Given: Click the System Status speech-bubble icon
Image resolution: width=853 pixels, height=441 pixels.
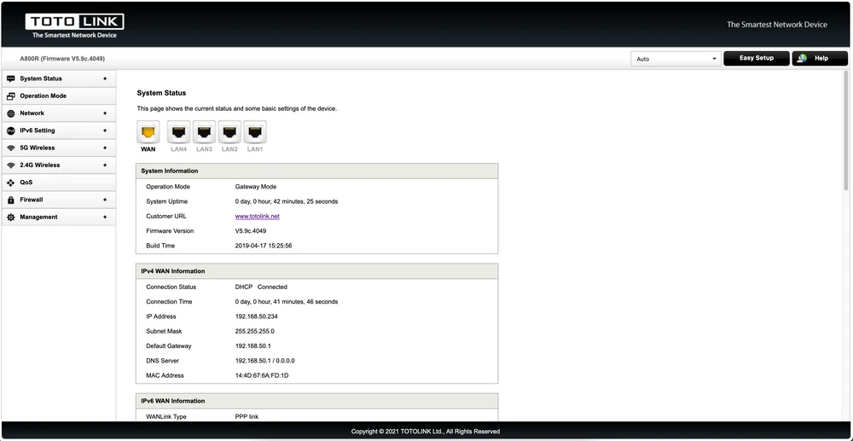Looking at the screenshot, I should click(11, 78).
